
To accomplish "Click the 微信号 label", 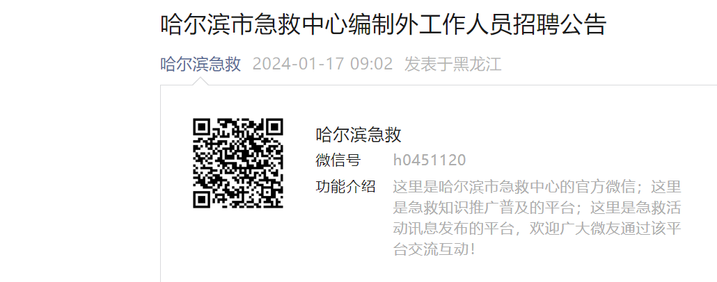I will click(338, 160).
